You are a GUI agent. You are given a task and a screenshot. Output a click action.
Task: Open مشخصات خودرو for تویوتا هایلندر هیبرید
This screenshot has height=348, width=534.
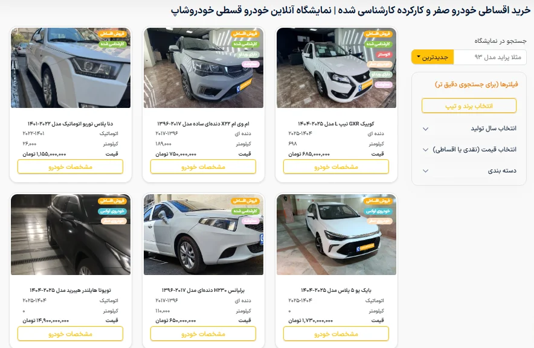pos(70,334)
